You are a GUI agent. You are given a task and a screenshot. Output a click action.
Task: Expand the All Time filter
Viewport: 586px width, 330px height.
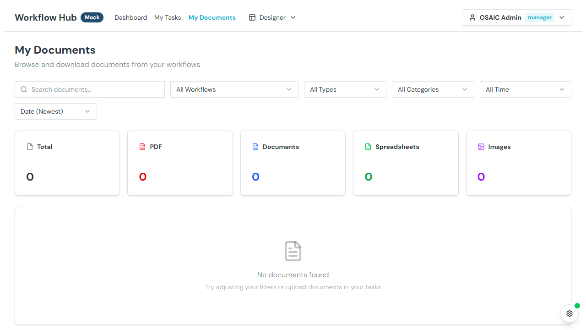(525, 89)
